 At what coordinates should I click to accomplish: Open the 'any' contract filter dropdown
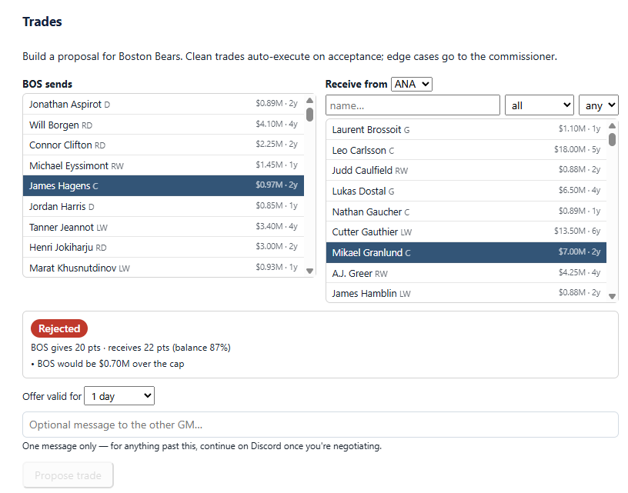(x=598, y=105)
